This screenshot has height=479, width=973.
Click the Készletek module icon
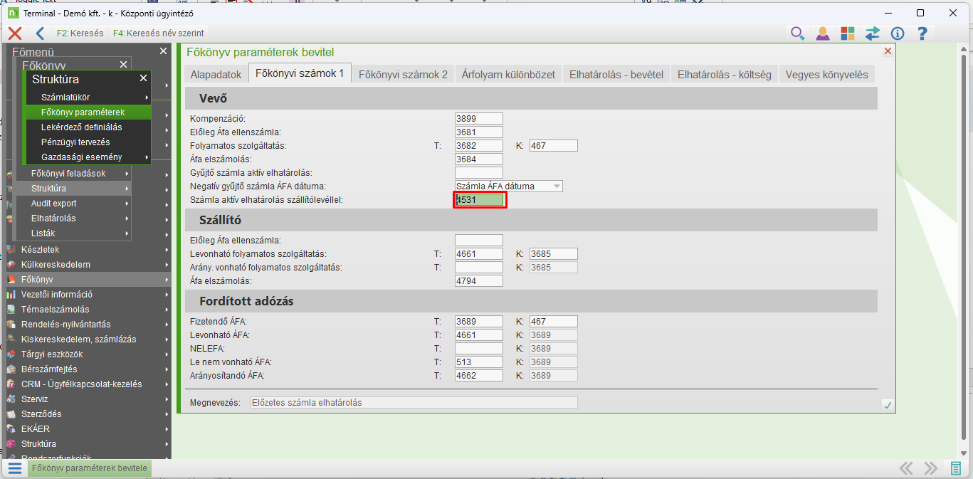pyautogui.click(x=11, y=250)
